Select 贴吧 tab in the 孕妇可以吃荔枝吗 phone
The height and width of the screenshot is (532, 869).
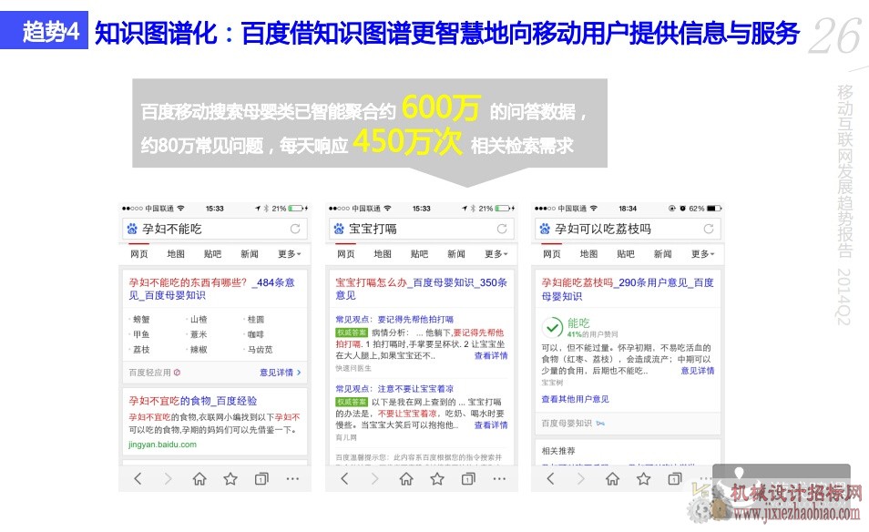pyautogui.click(x=625, y=254)
